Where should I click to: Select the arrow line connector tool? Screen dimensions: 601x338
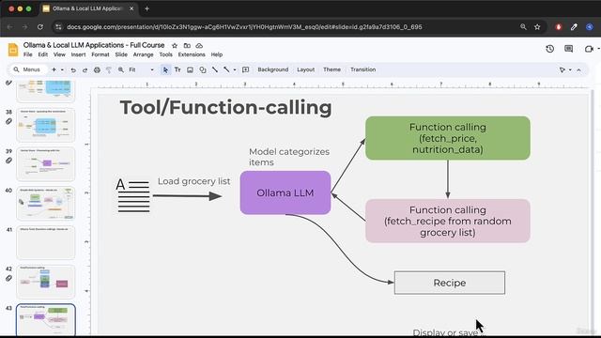click(226, 69)
